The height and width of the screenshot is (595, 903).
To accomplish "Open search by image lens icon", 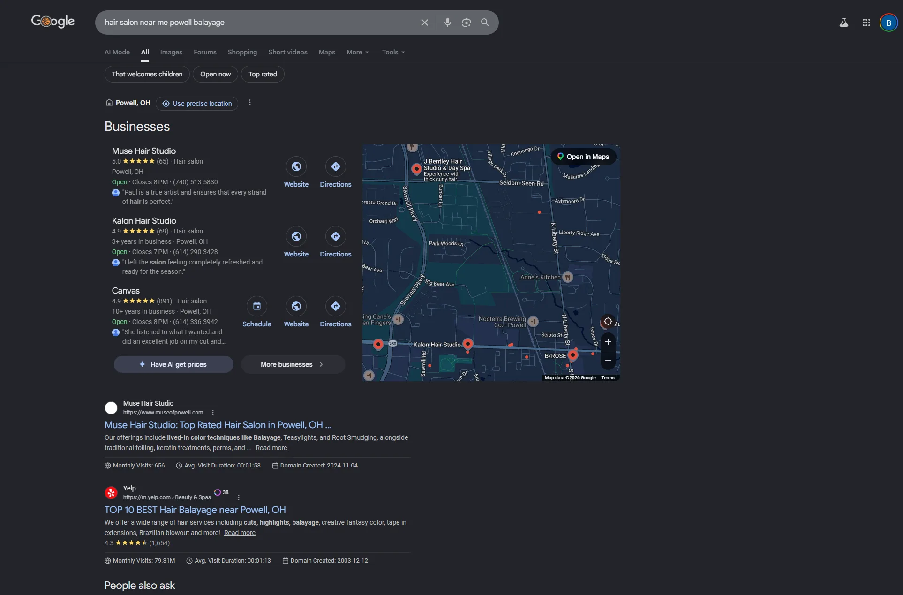I will tap(467, 23).
